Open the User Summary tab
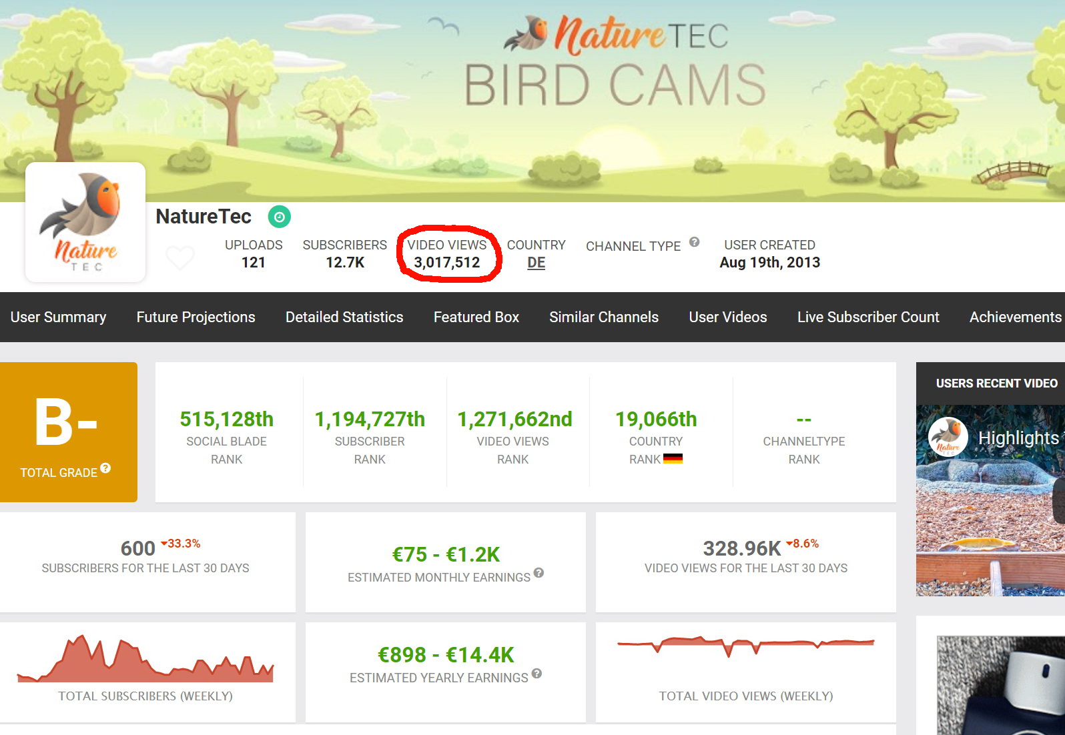Image resolution: width=1065 pixels, height=735 pixels. pos(58,317)
